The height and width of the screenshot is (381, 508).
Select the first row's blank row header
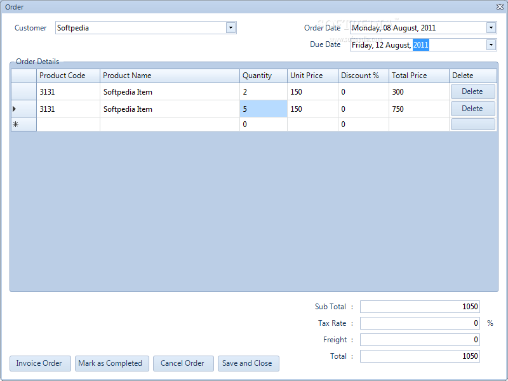pos(23,91)
